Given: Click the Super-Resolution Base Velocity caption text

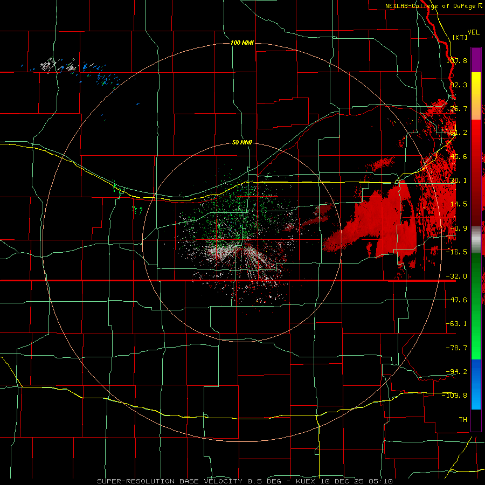Looking at the screenshot, I should click(245, 481).
